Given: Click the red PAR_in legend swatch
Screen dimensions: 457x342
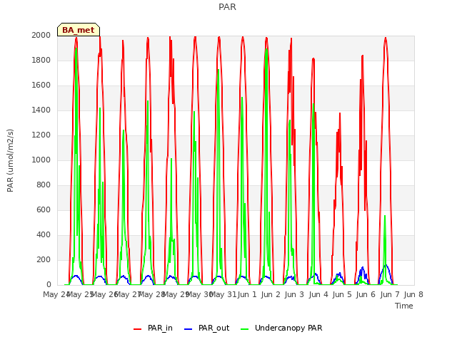Looking at the screenshot, I should point(138,329).
